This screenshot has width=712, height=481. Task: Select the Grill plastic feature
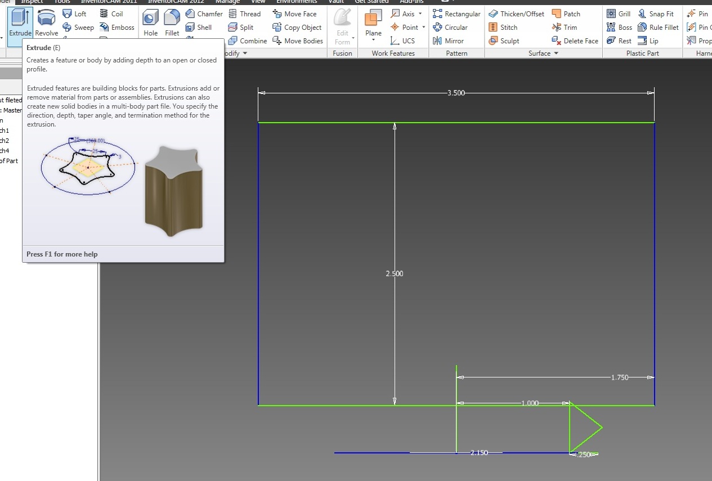point(619,14)
